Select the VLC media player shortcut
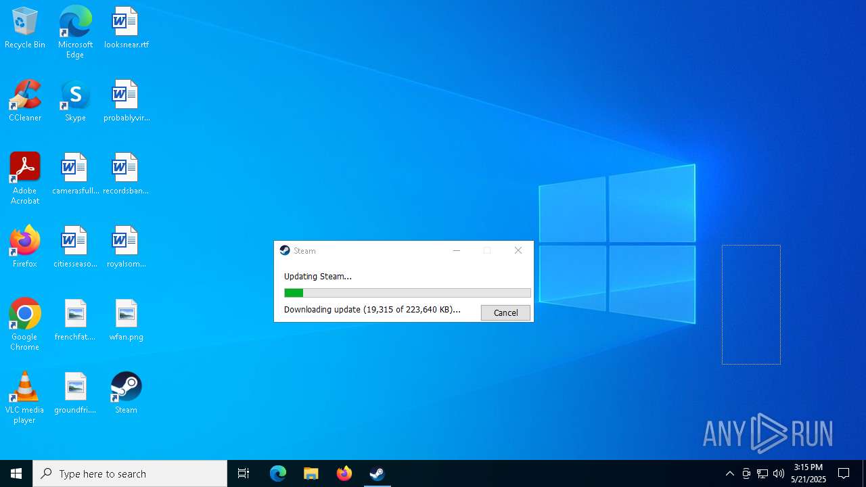 tap(25, 398)
